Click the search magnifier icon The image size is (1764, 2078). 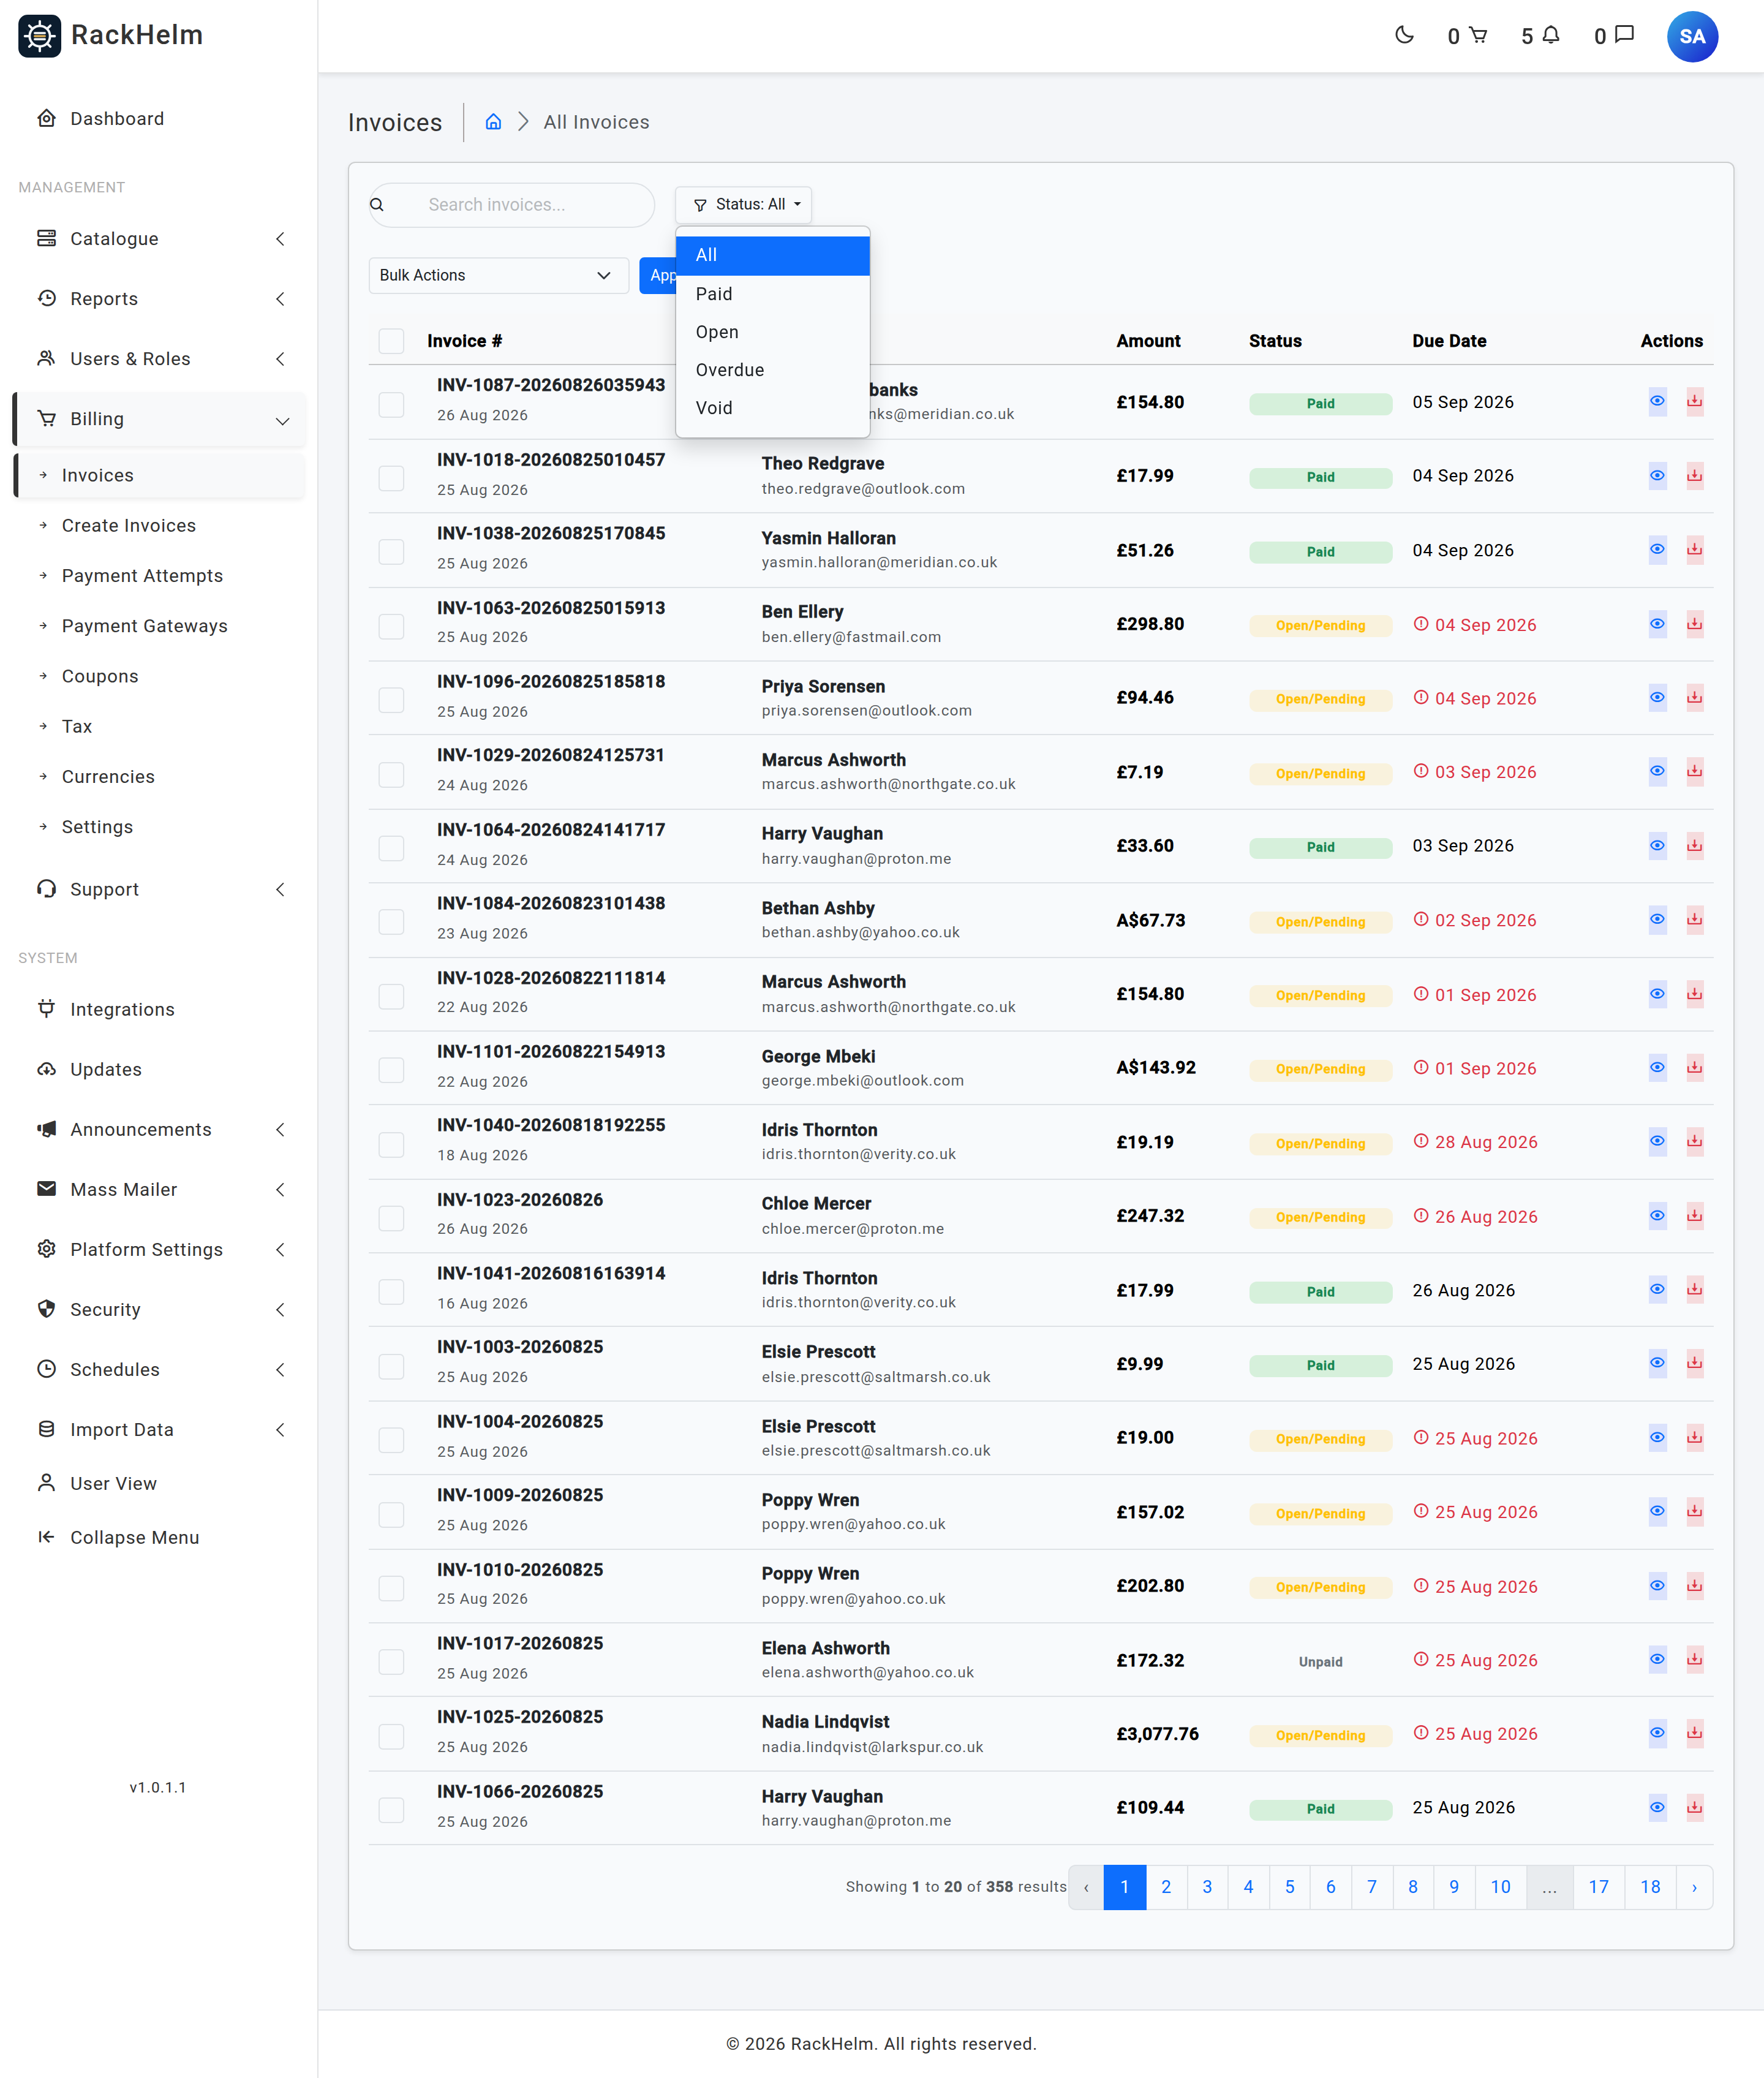click(x=377, y=205)
